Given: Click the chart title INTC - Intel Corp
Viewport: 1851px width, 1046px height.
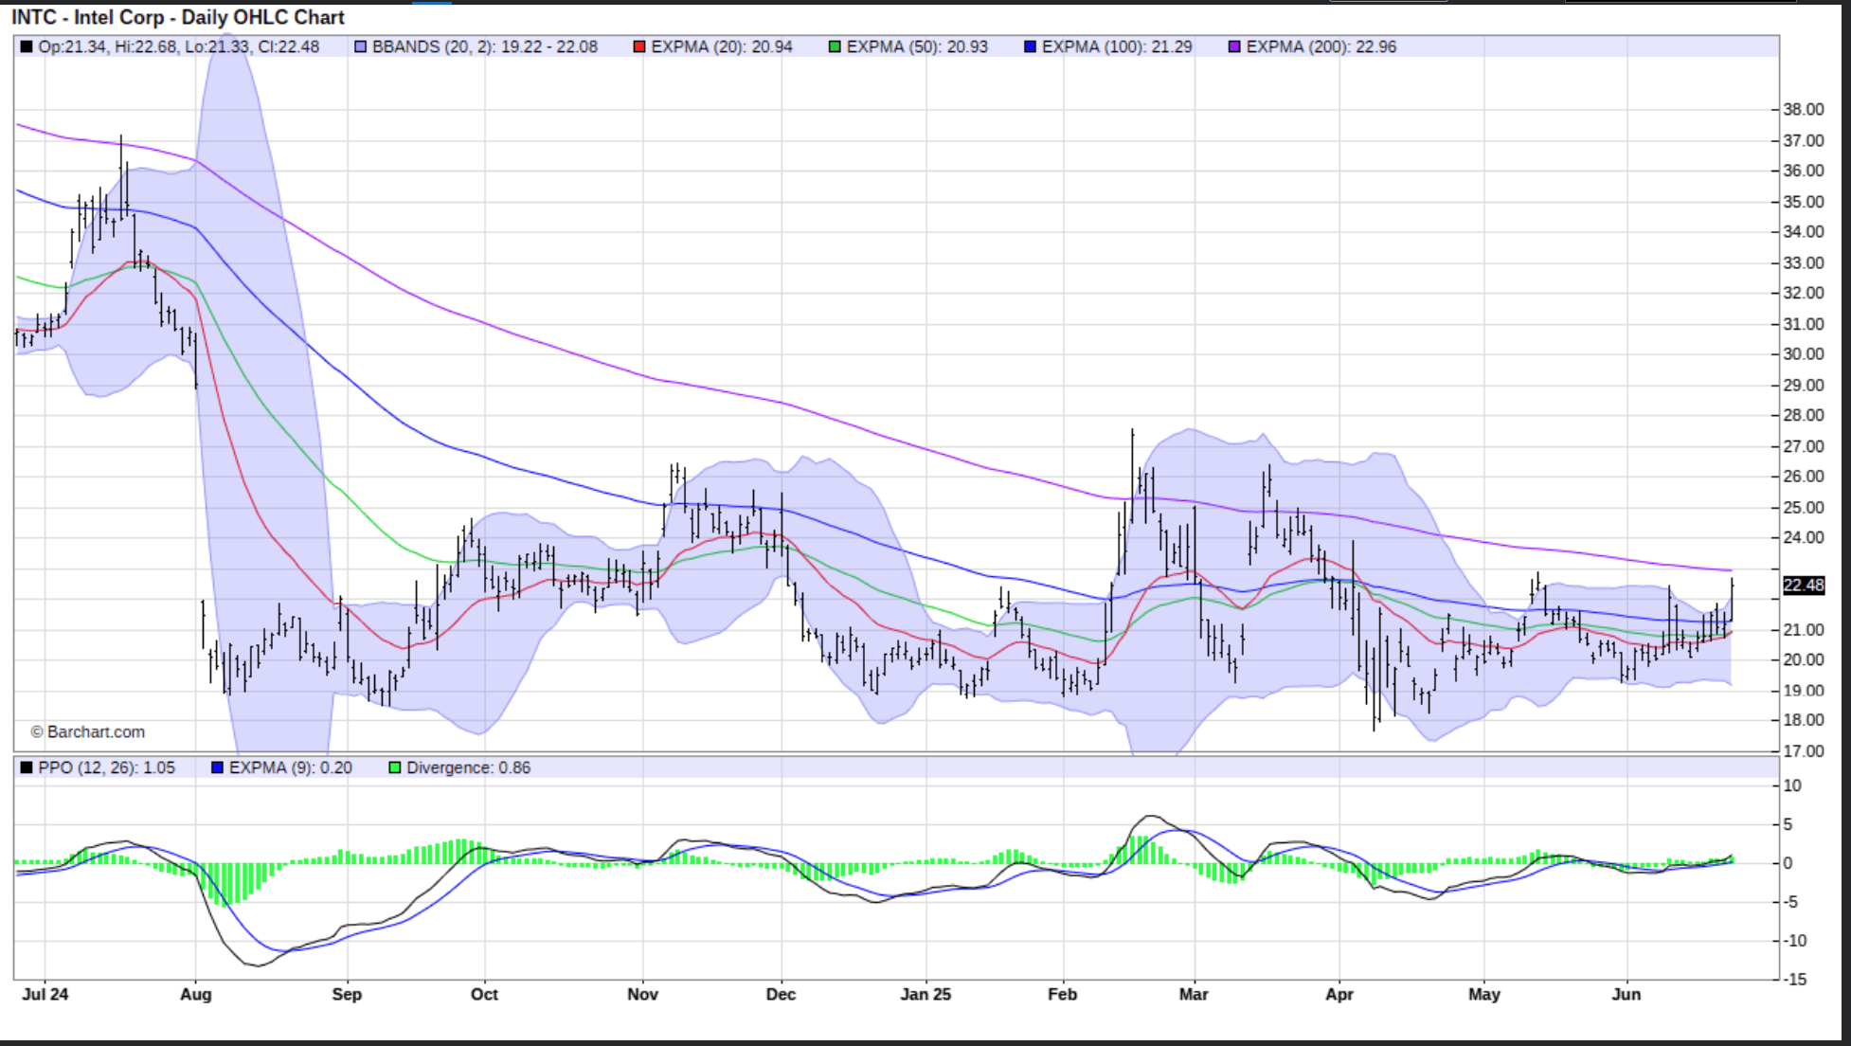Looking at the screenshot, I should point(178,17).
